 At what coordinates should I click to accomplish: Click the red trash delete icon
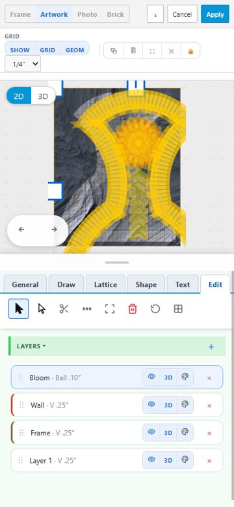(133, 308)
